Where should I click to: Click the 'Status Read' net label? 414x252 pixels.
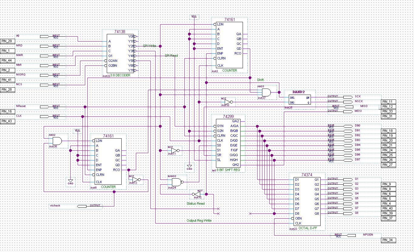[195, 203]
